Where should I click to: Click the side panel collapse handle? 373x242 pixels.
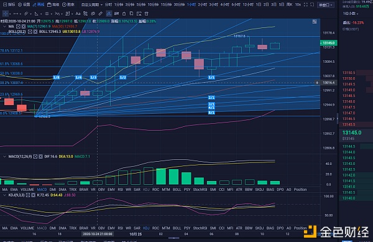[338, 118]
